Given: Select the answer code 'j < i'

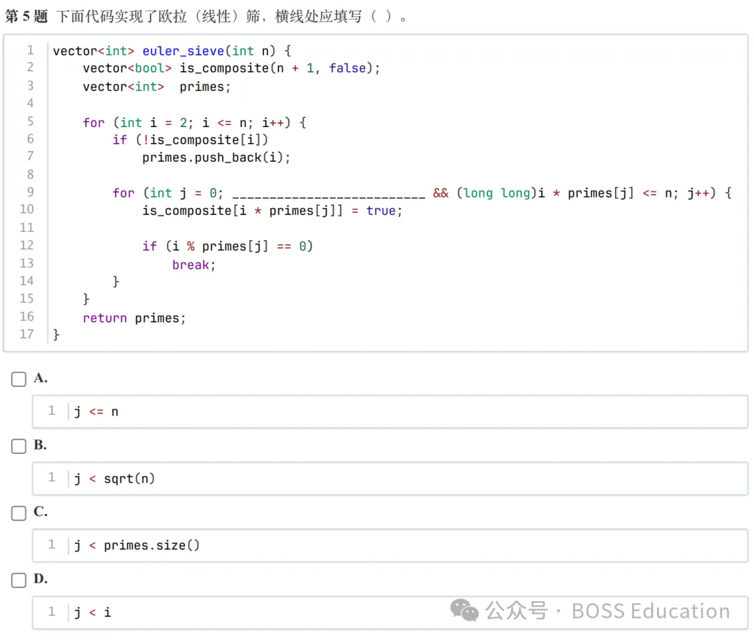Looking at the screenshot, I should click(92, 612).
